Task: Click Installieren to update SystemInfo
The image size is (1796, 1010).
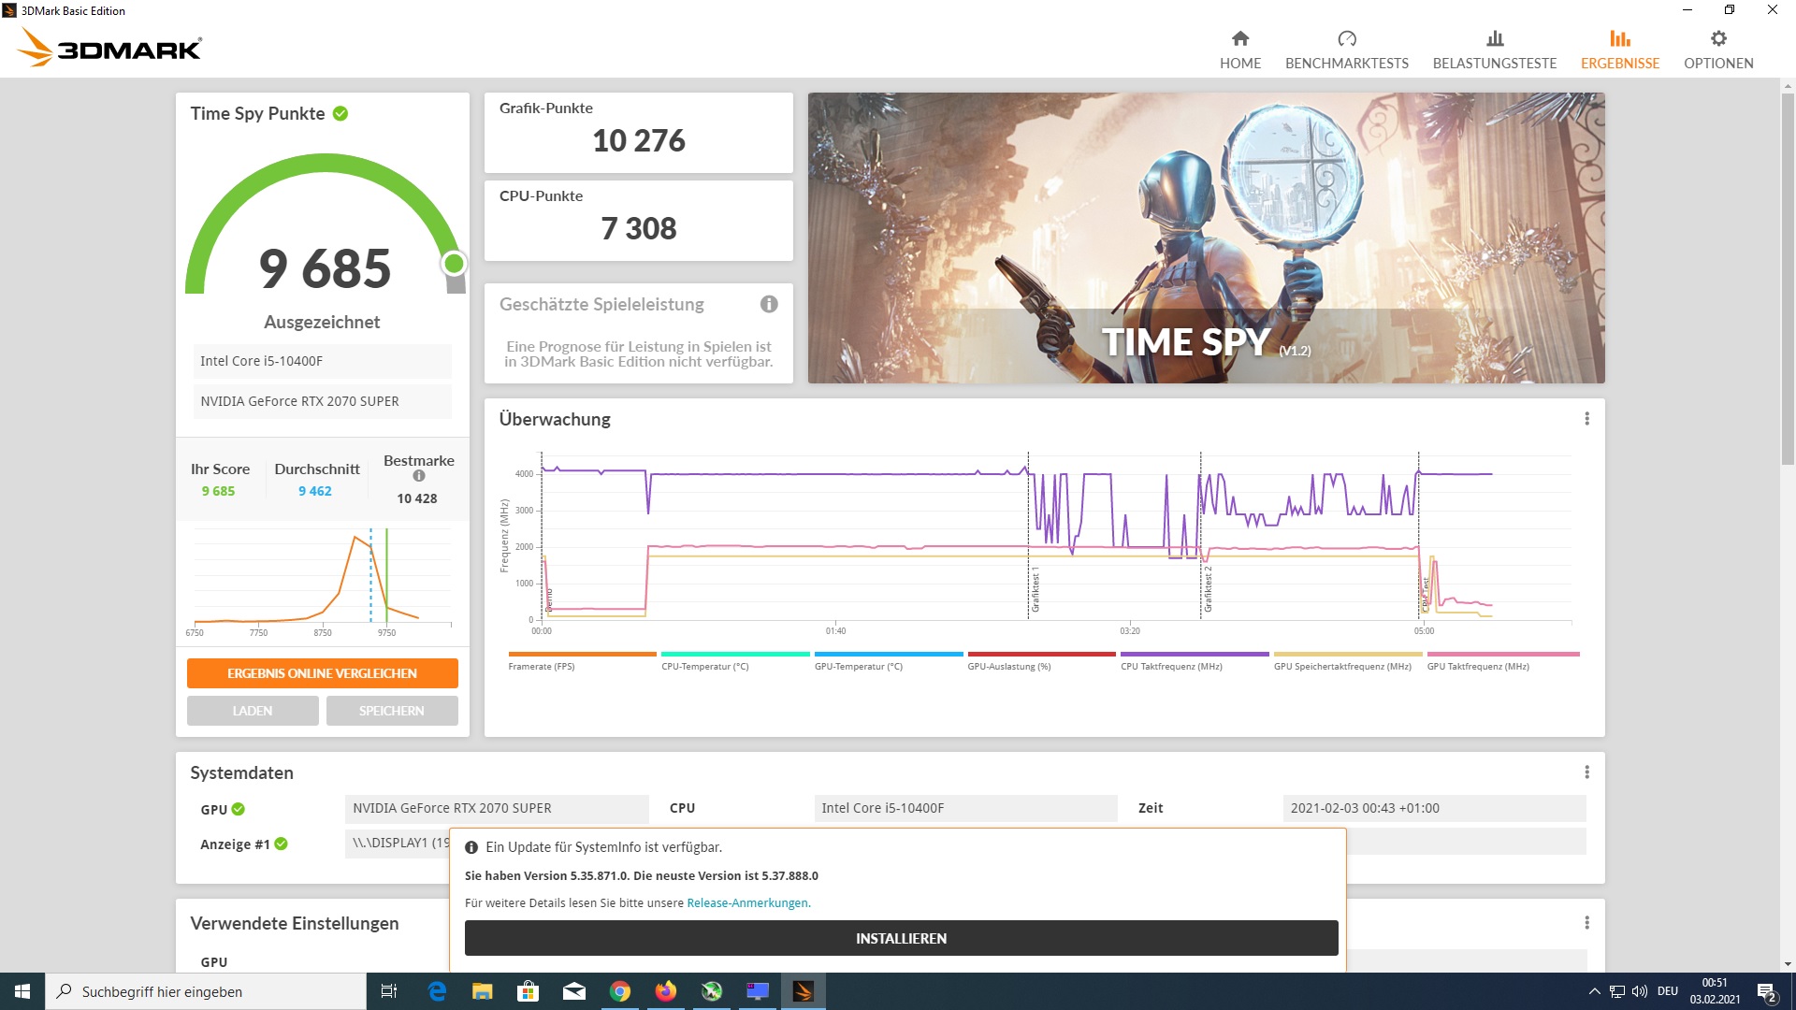Action: coord(901,938)
